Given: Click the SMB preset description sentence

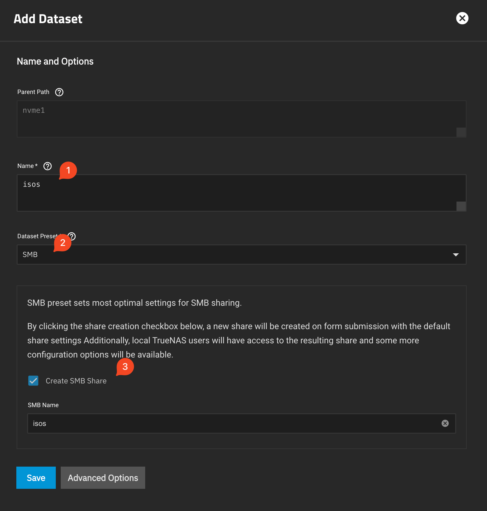Looking at the screenshot, I should coord(134,303).
